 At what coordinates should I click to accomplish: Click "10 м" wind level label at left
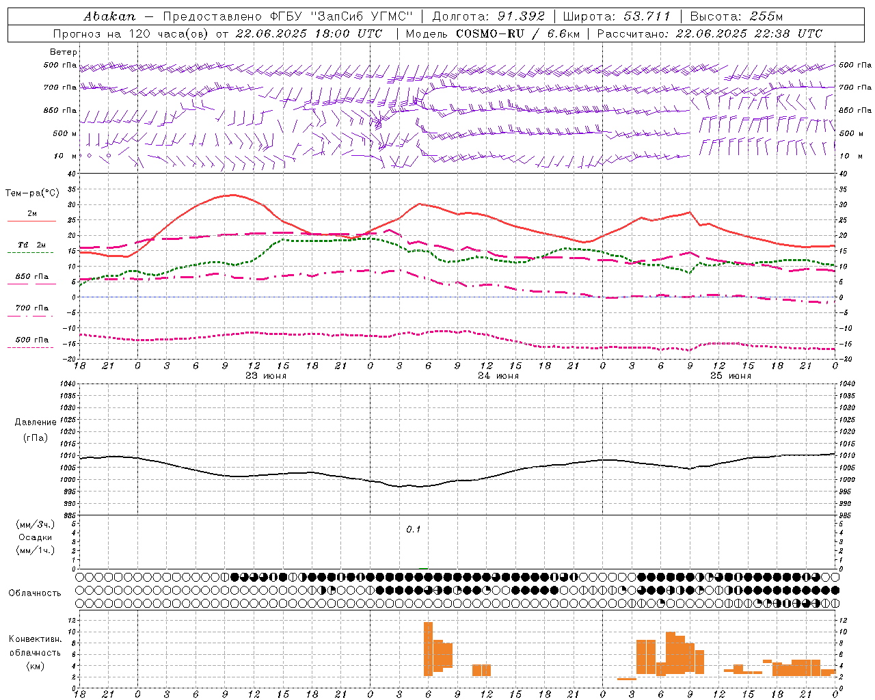tap(66, 156)
